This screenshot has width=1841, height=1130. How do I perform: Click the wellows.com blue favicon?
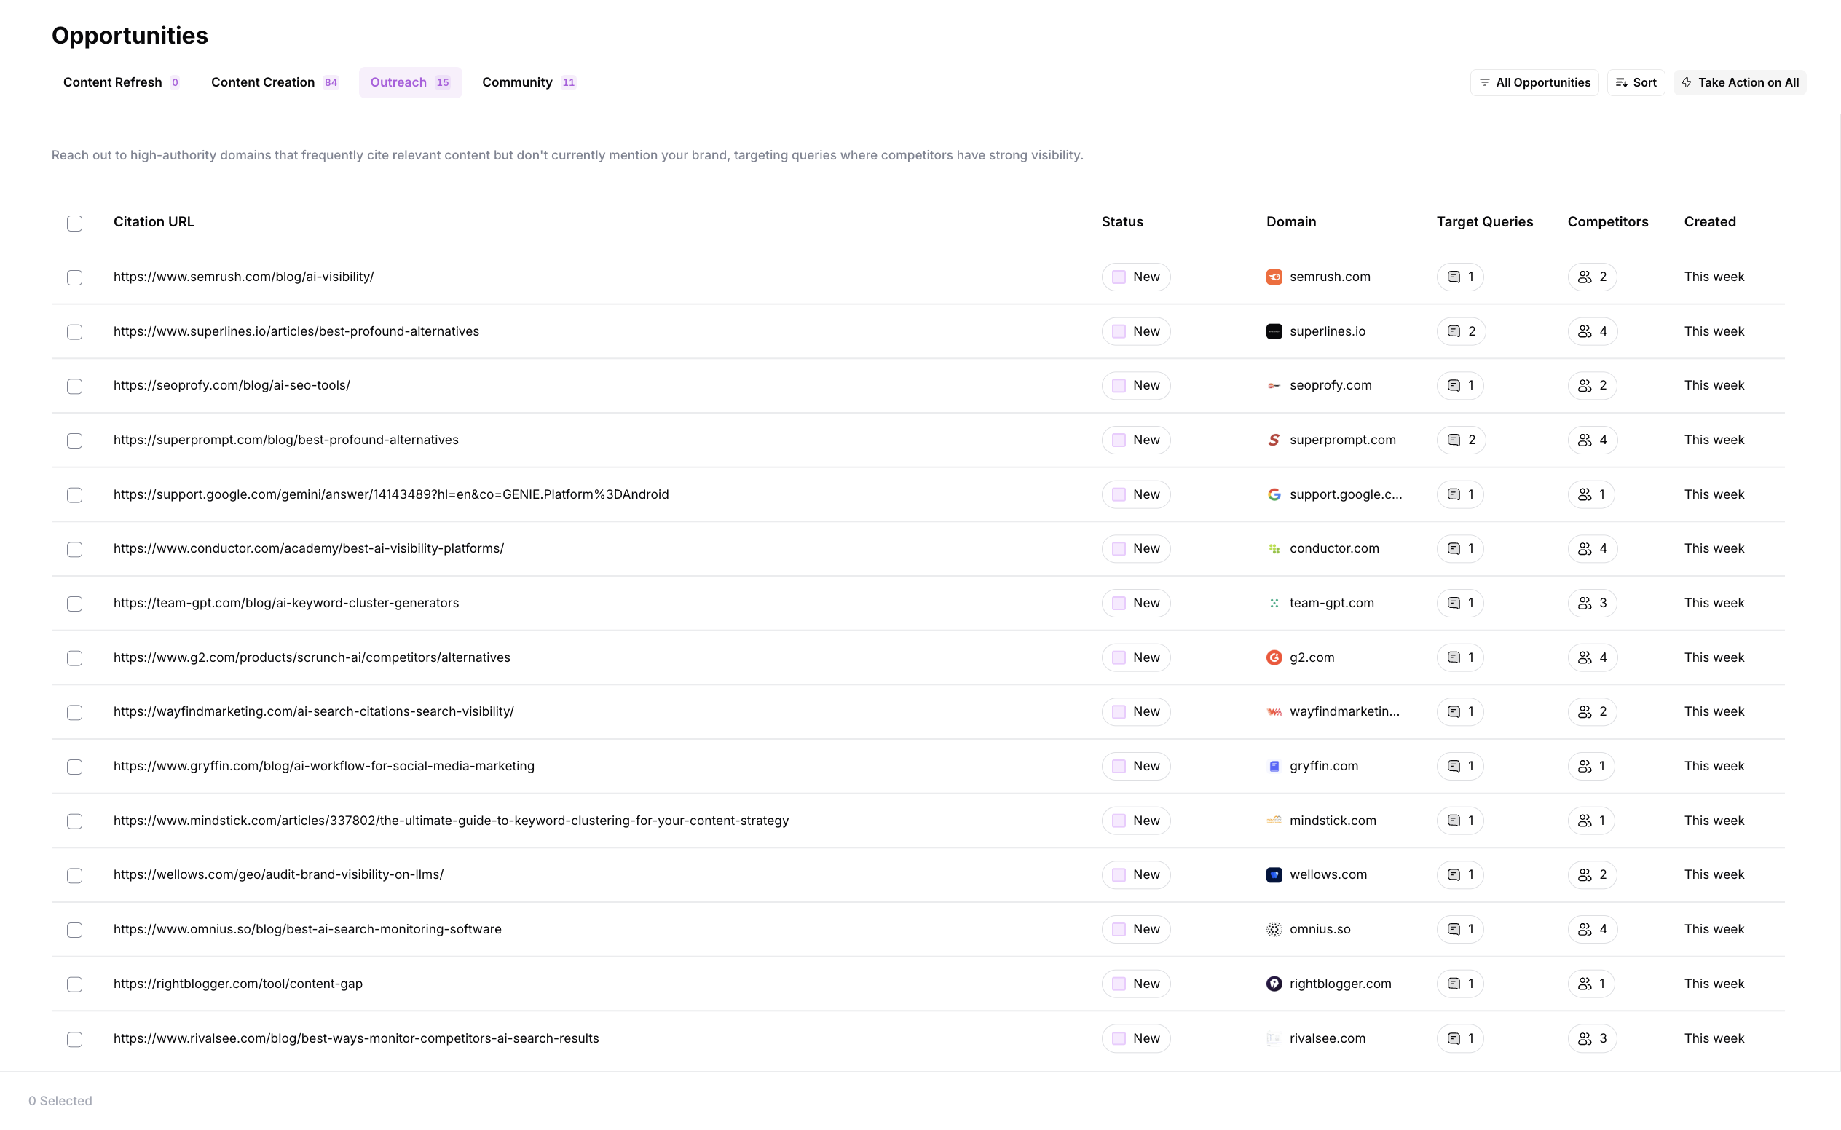(x=1274, y=874)
